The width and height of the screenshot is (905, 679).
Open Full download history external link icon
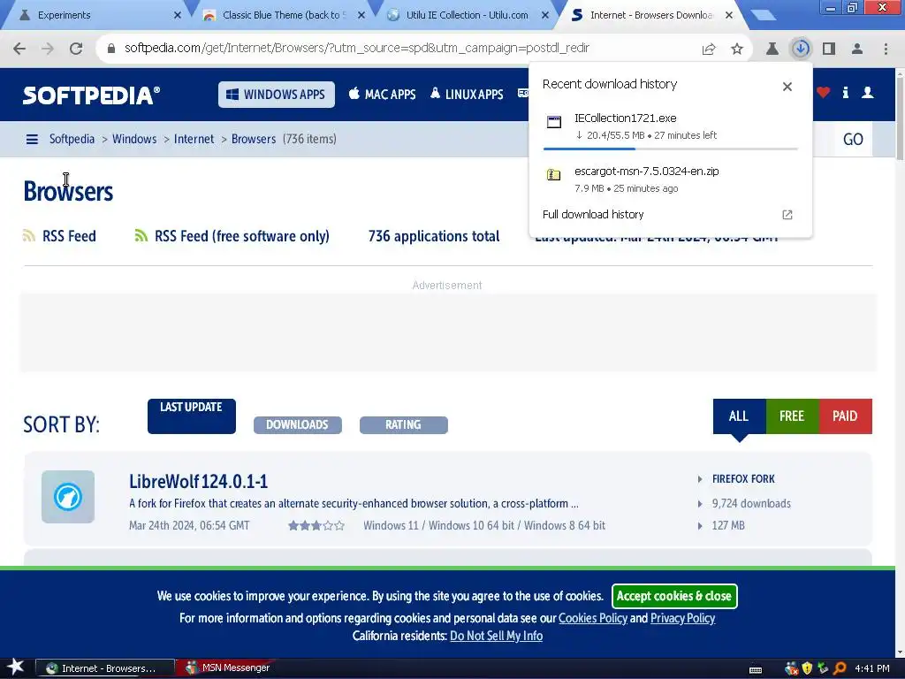(787, 215)
